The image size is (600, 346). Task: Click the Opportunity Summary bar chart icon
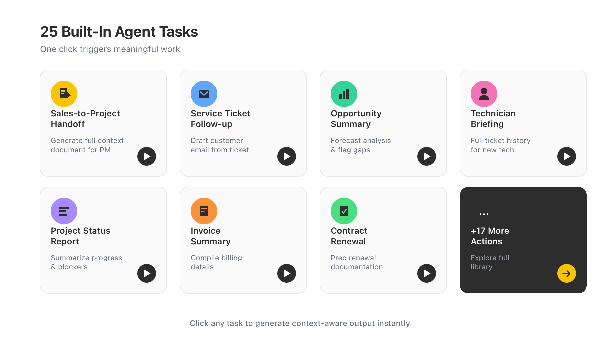point(344,93)
